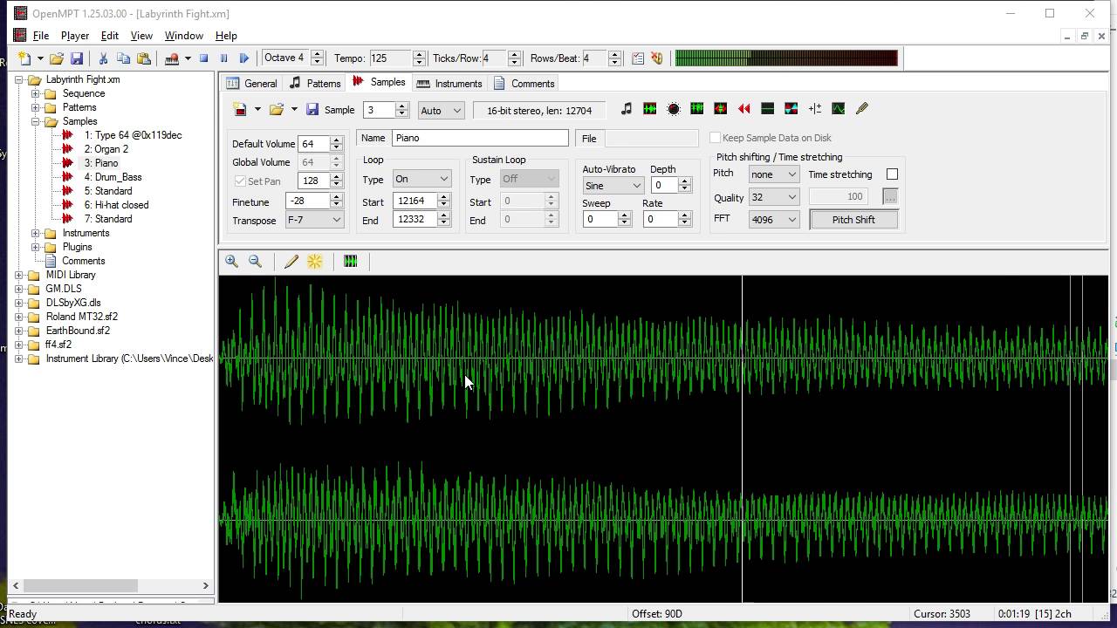1117x628 pixels.
Task: Play the sample with the music note icon
Action: pos(626,109)
